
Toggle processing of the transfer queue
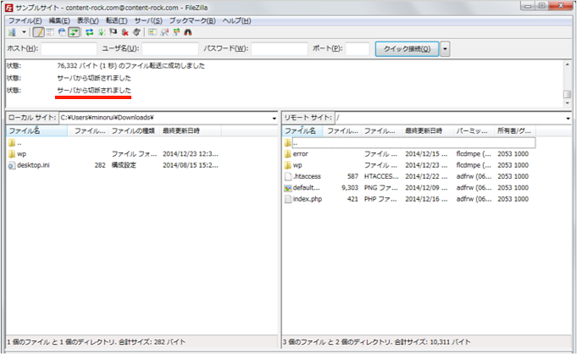tap(102, 32)
